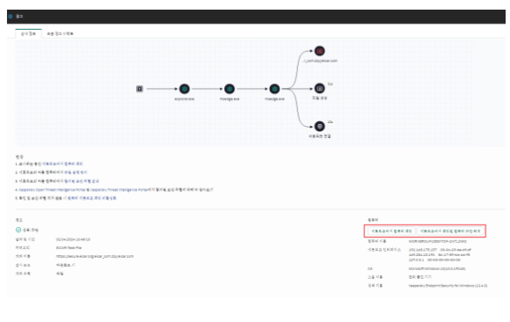Select the 169.254.13.190 network interface entry
This screenshot has height=322, width=510.
pyautogui.click(x=439, y=254)
